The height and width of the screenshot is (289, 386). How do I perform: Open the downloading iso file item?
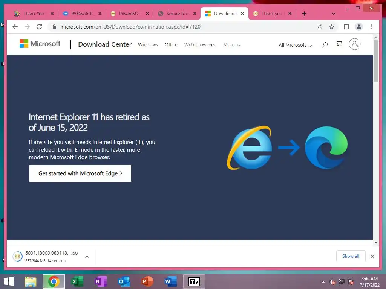pyautogui.click(x=46, y=256)
